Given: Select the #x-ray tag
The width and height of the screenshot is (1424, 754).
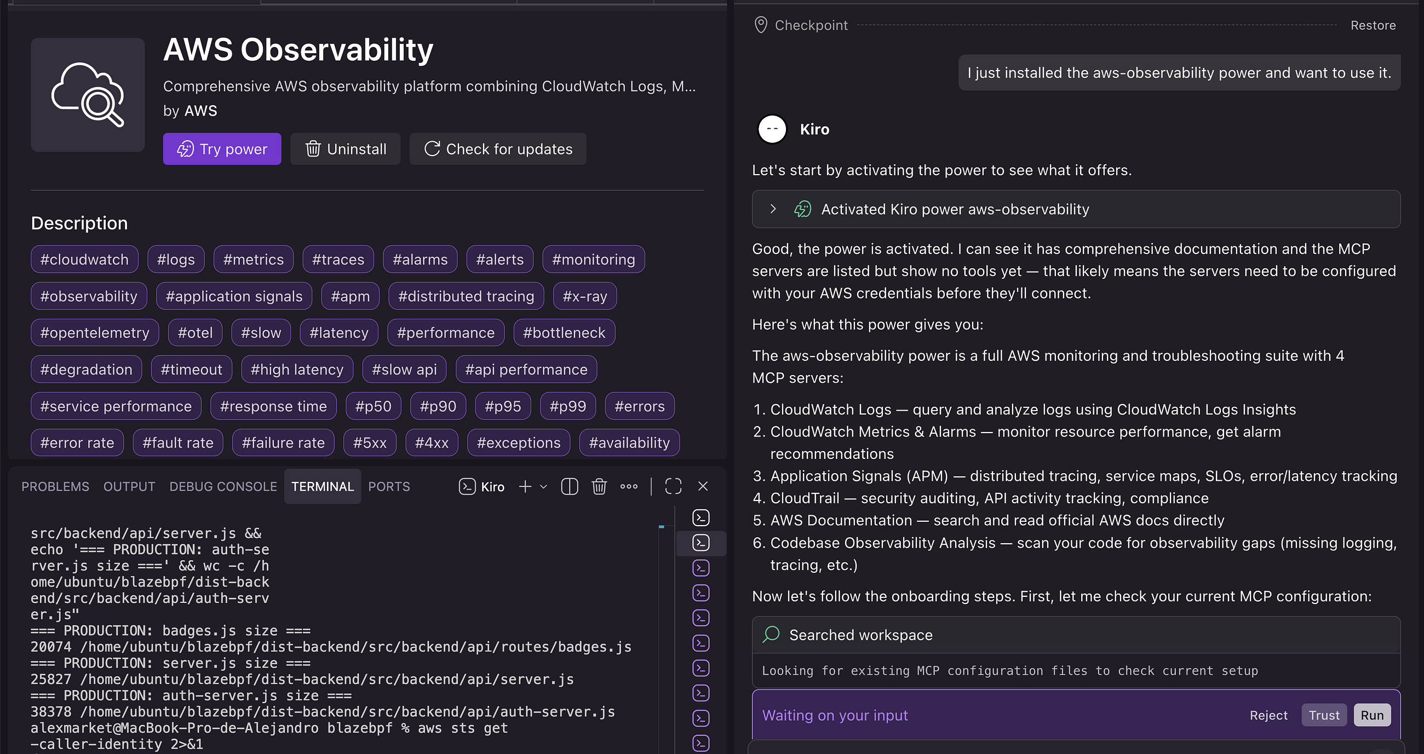Looking at the screenshot, I should pos(584,296).
